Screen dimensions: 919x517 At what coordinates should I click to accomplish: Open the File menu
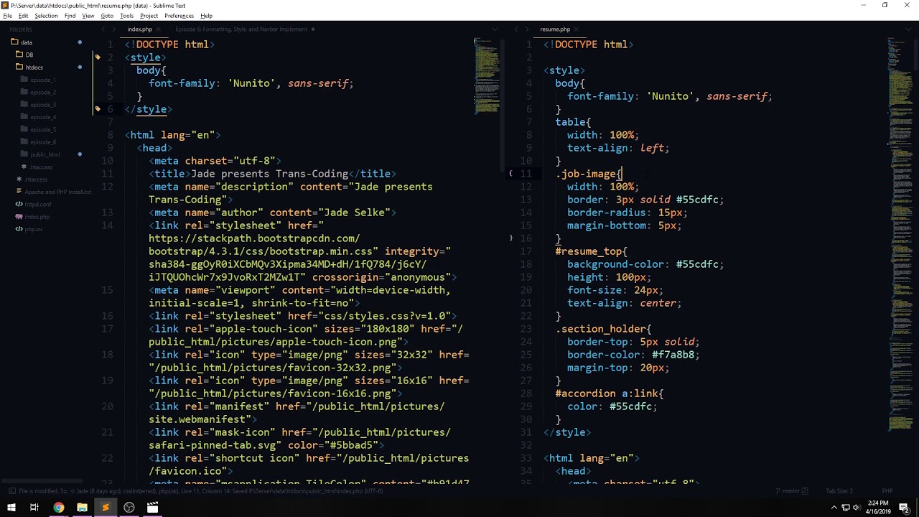[7, 16]
